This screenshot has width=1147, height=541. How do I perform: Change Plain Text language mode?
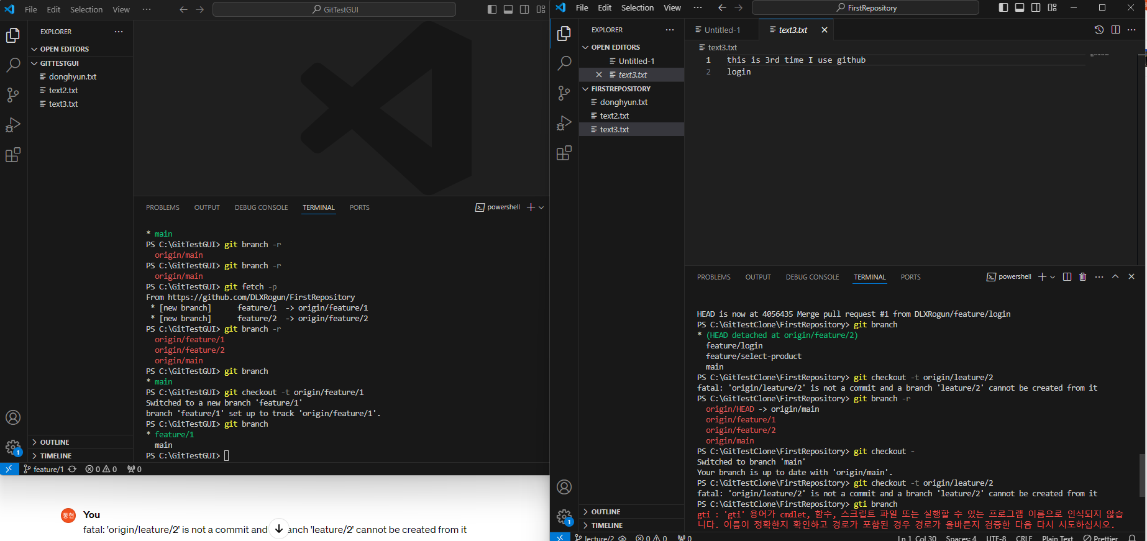pyautogui.click(x=1058, y=538)
